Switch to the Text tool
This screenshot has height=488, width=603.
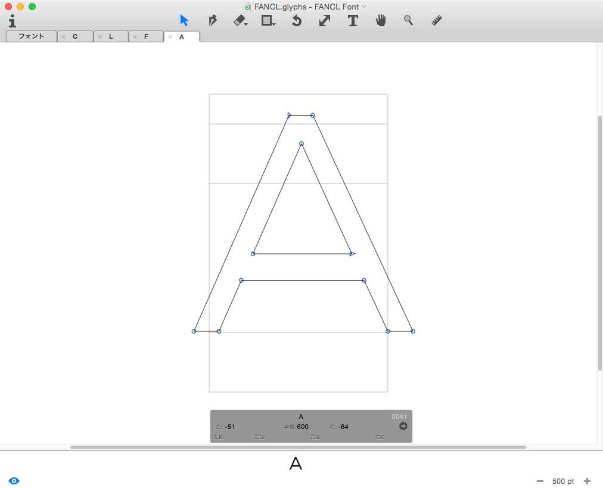pos(353,20)
